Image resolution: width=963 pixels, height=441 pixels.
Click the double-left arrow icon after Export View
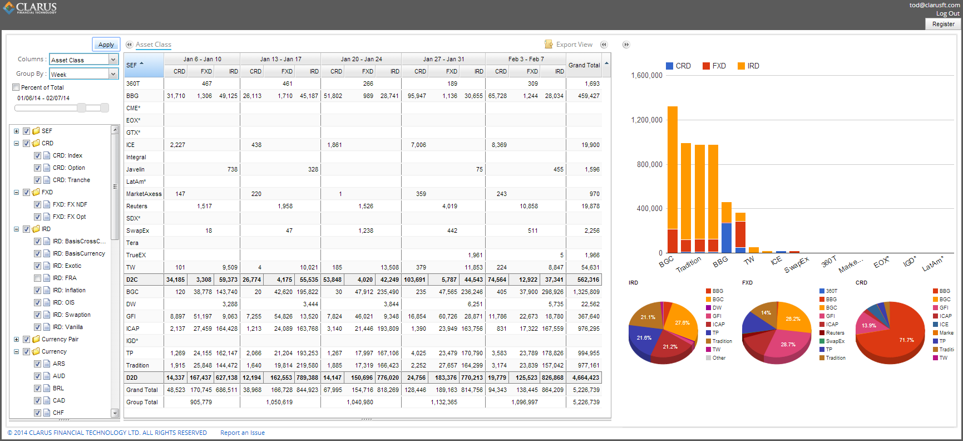pyautogui.click(x=604, y=45)
